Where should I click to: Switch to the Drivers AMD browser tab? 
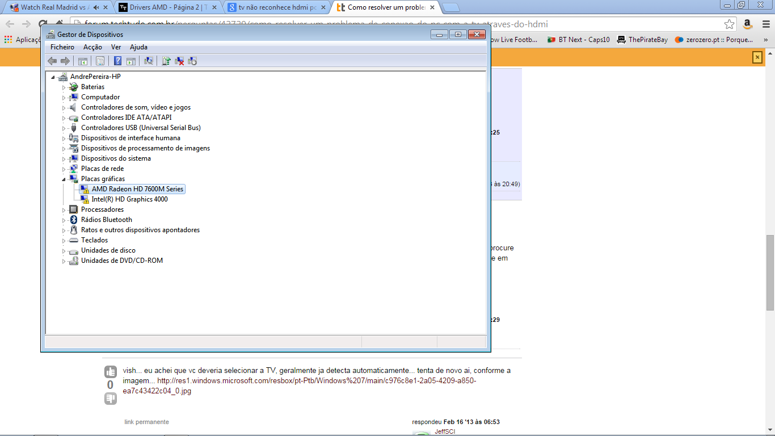click(x=165, y=7)
